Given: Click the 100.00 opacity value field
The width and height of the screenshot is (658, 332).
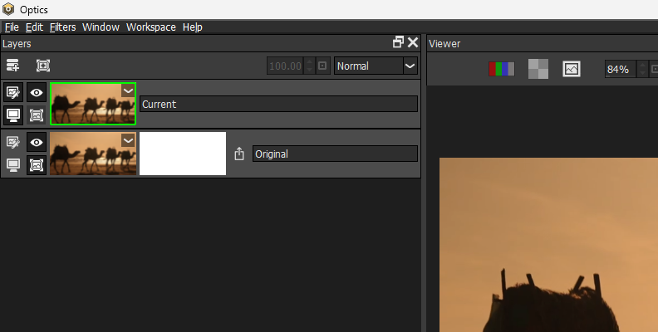Looking at the screenshot, I should pyautogui.click(x=285, y=66).
